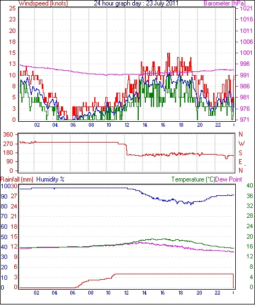This screenshot has width=255, height=305.
Task: Click the 06 hour mark on the bottom graph
Action: [72, 293]
